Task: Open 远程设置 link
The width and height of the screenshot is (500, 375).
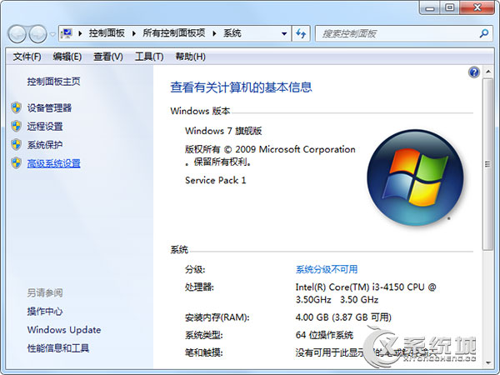Action: [45, 127]
